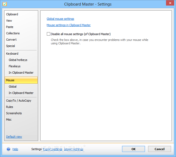Close the Settings window

(x=170, y=3)
